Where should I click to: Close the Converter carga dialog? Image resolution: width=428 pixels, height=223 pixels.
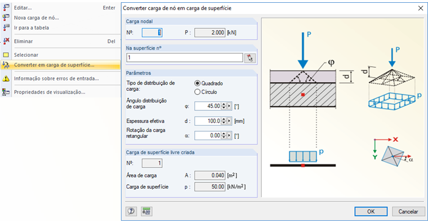pos(421,8)
